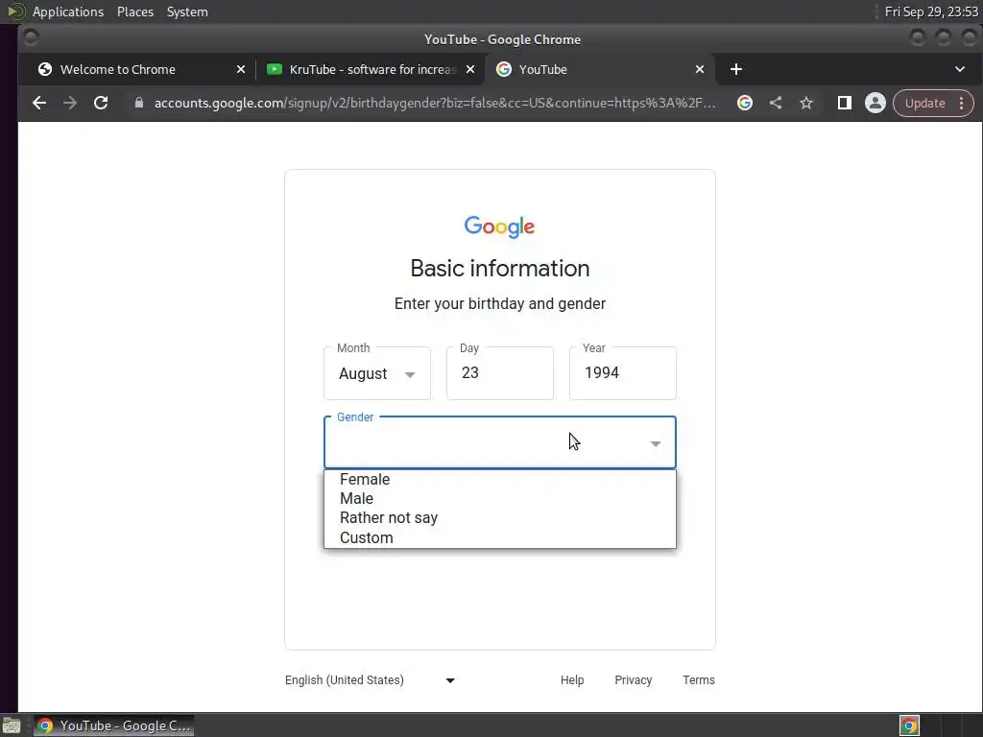This screenshot has height=737, width=983.
Task: Select the YouTube tab
Action: pos(543,69)
